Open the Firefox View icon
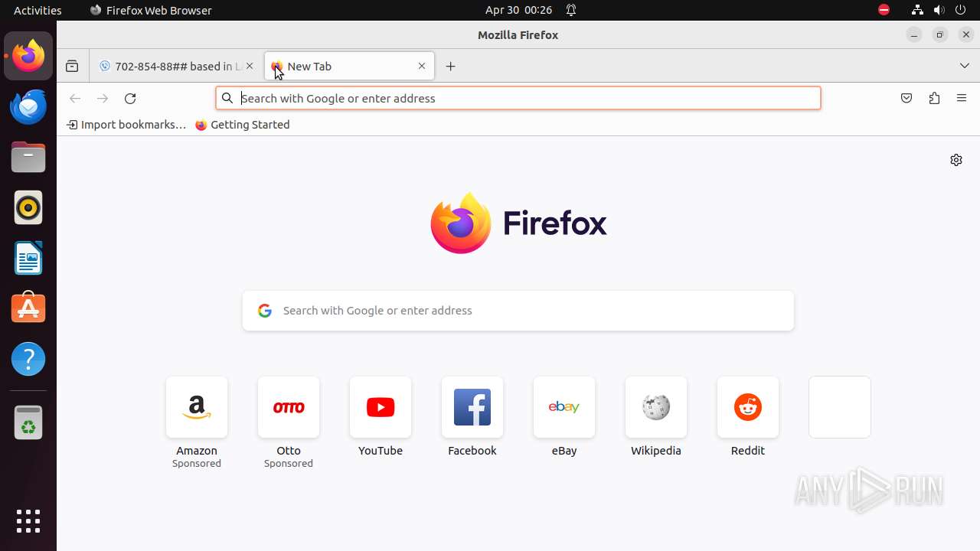The width and height of the screenshot is (980, 551). click(72, 67)
